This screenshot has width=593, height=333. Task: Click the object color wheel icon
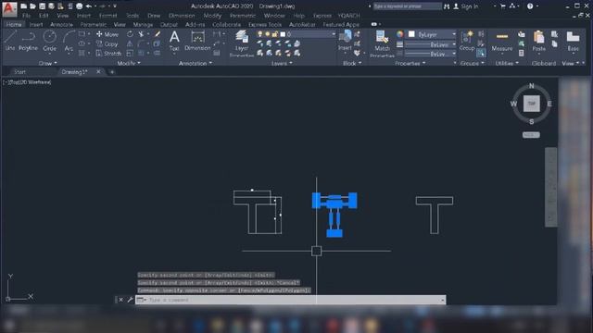pyautogui.click(x=399, y=34)
